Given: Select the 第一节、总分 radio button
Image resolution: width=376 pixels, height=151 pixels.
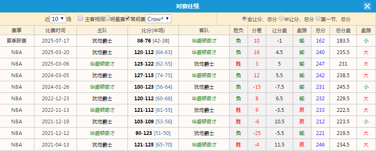Looking at the screenshot, I should [x=318, y=18].
